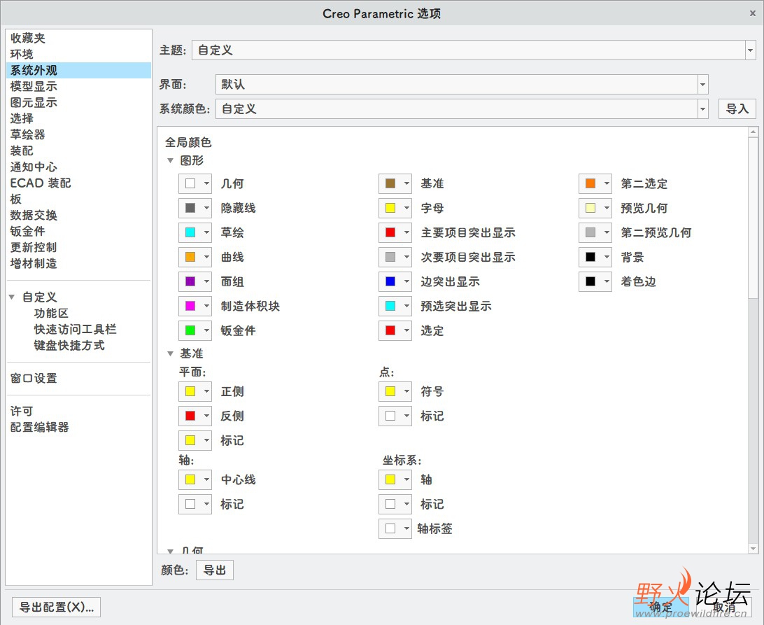764x625 pixels.
Task: Click the 边突出显示 blue swatch
Action: [390, 281]
